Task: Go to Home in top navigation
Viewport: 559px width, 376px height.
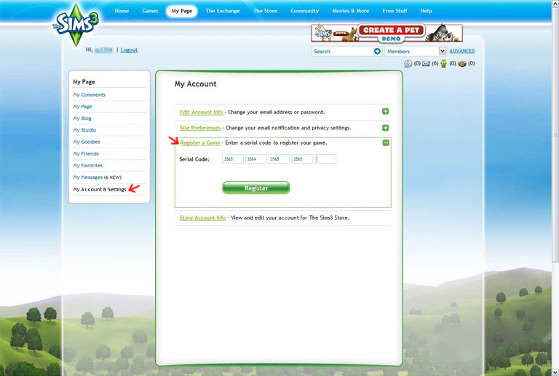Action: click(x=122, y=11)
